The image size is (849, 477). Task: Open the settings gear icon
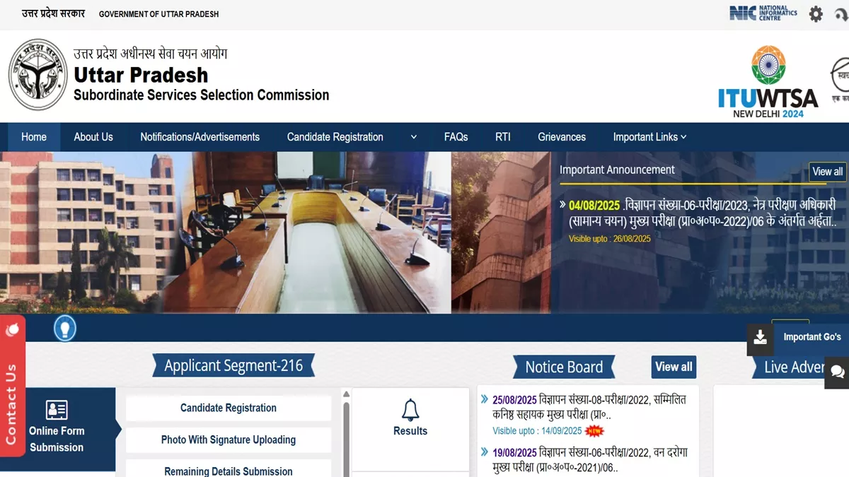pyautogui.click(x=816, y=14)
